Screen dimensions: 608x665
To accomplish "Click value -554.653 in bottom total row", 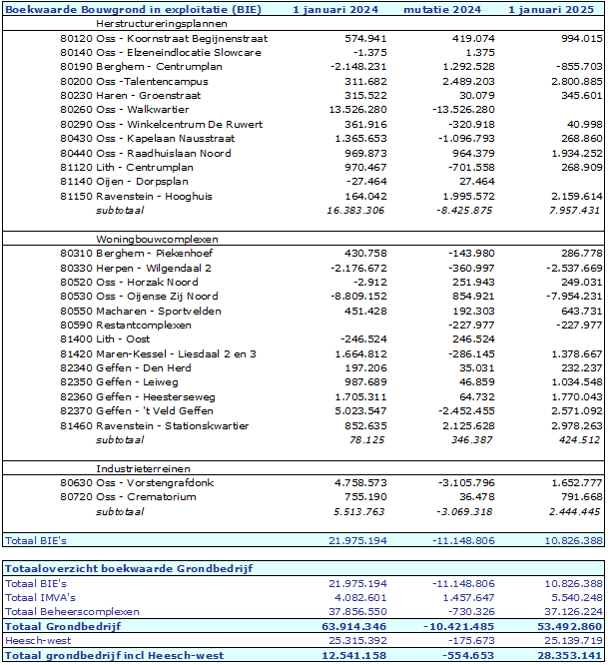I will pos(468,656).
